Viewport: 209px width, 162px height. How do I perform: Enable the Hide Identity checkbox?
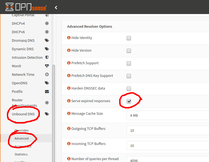pos(129,38)
